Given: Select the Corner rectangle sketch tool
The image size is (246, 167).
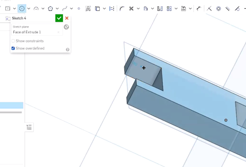Looking at the screenshot, I should (x=8, y=8).
